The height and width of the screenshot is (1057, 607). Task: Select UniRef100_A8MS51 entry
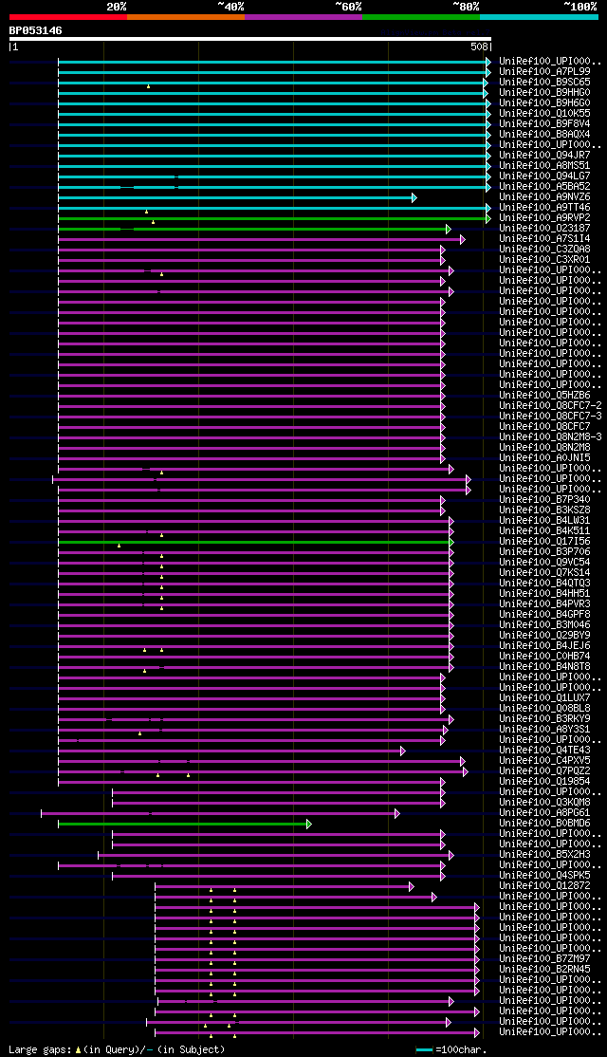544,166
